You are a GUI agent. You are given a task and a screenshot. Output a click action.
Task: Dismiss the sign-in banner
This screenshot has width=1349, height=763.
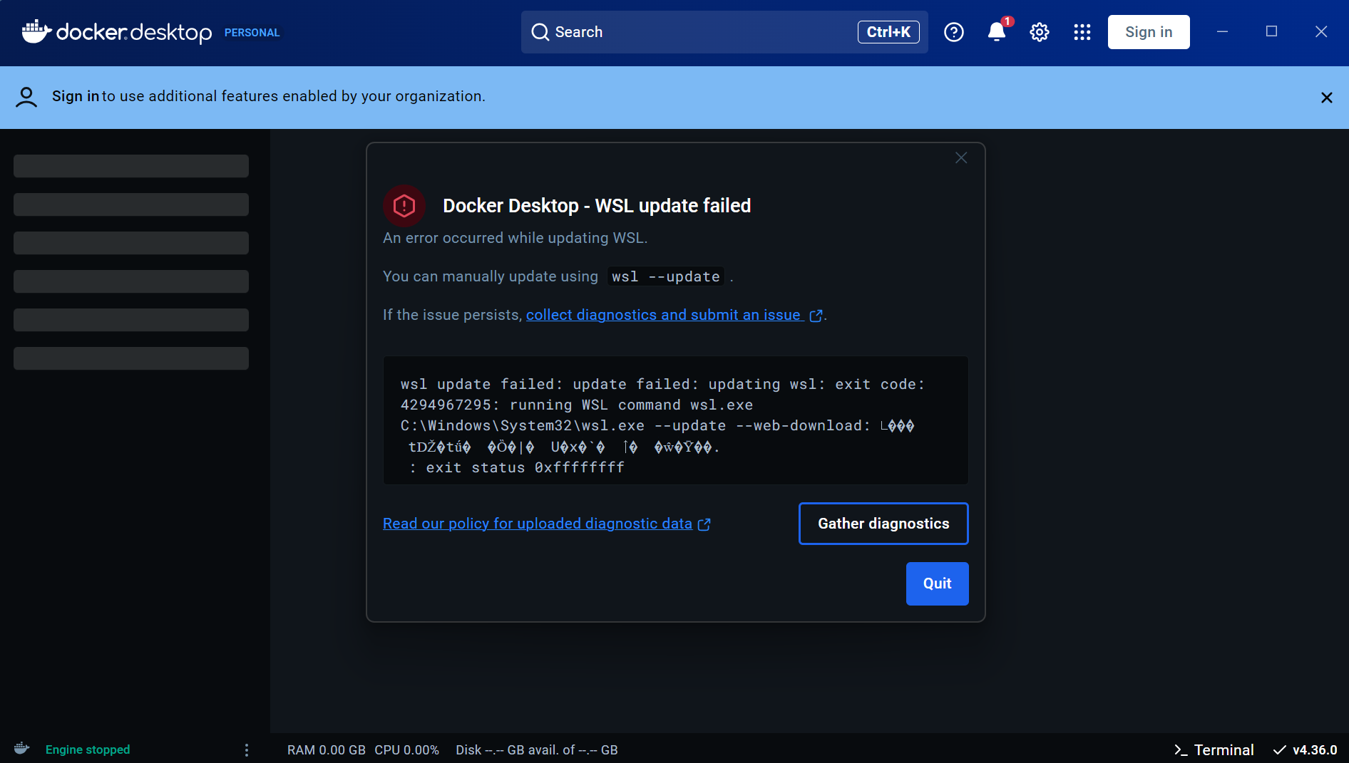pos(1326,98)
